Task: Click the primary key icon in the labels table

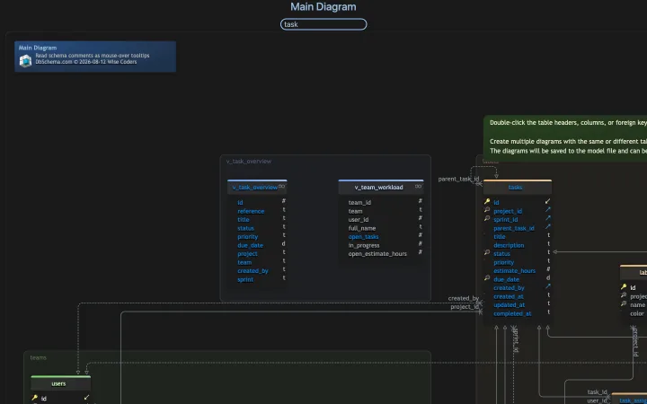Action: pos(624,287)
